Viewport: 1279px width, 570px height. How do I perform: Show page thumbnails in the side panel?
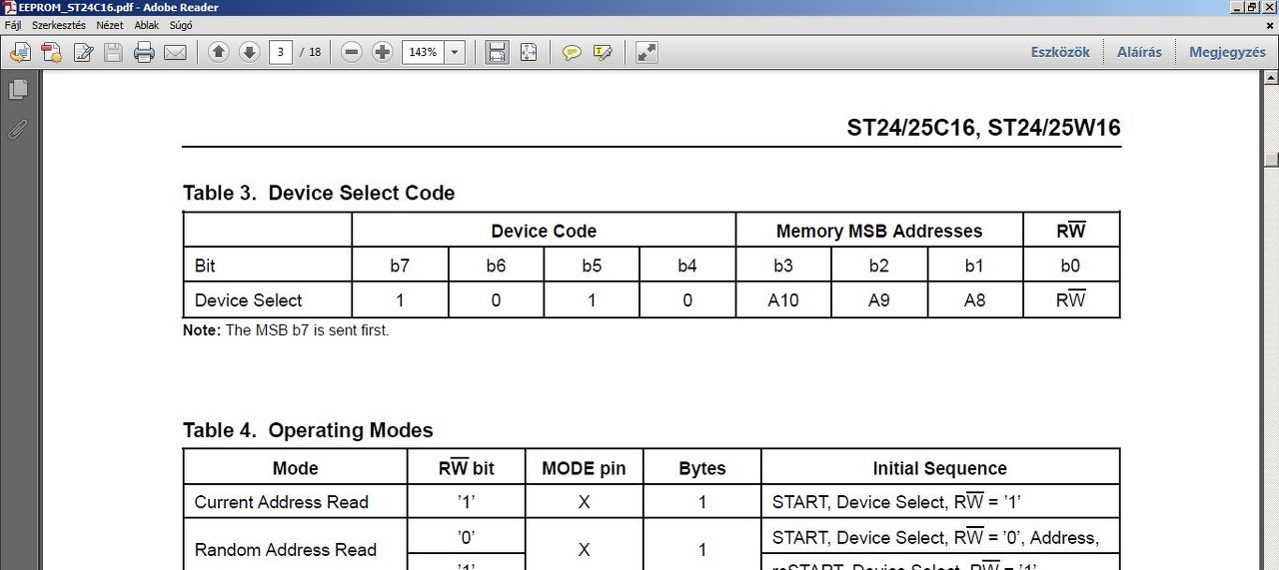(x=17, y=90)
